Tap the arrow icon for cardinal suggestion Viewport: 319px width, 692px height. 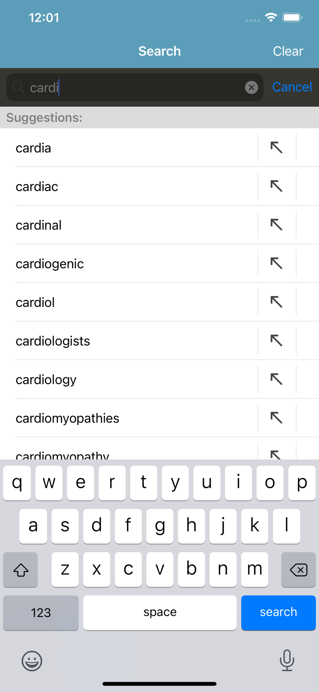[277, 225]
